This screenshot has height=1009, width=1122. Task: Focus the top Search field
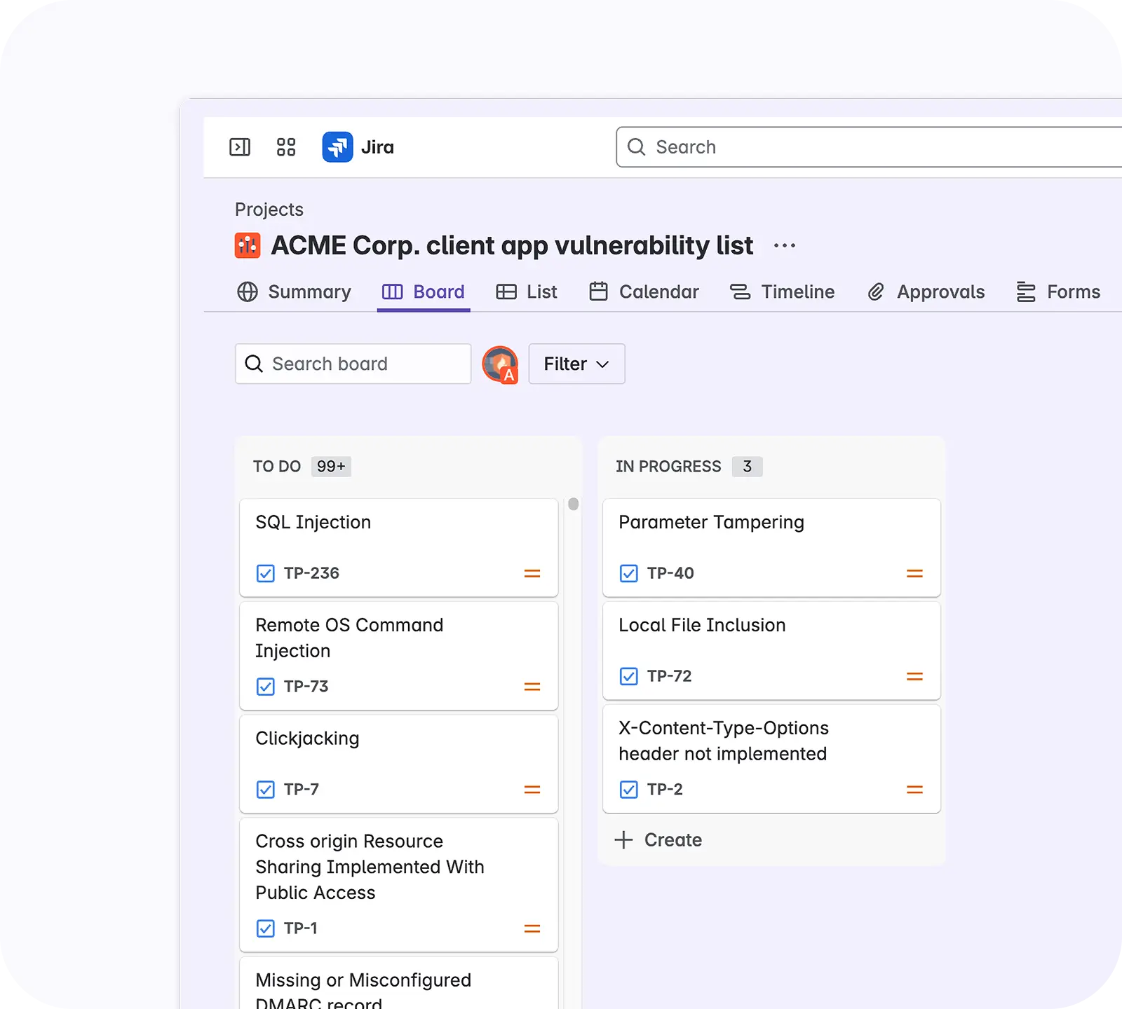click(869, 147)
